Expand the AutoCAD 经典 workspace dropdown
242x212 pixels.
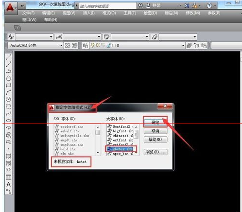[61, 45]
